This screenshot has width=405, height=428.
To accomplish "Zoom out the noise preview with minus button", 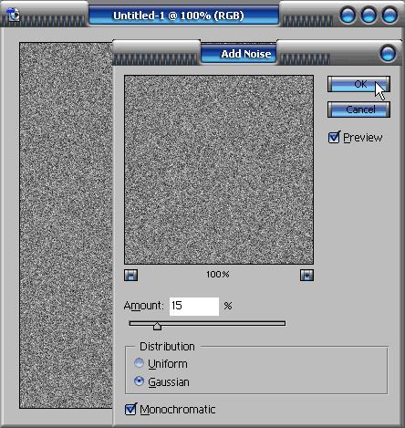I will tap(131, 275).
